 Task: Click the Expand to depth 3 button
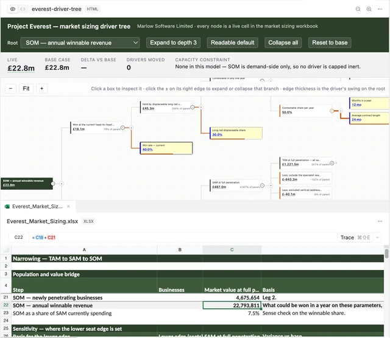(x=173, y=43)
